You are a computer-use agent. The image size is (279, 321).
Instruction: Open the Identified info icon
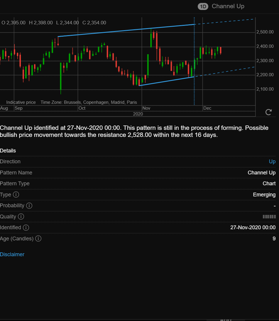[26, 227]
